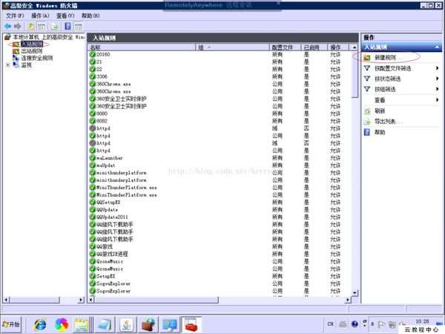Viewport: 445px width, 334px height.
Task: Click the rules list scrollbar down arrow
Action: pos(355,293)
